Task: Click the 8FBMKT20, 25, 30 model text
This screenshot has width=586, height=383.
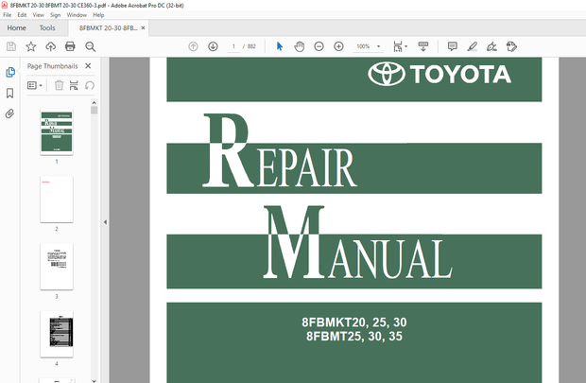Action: pos(354,322)
